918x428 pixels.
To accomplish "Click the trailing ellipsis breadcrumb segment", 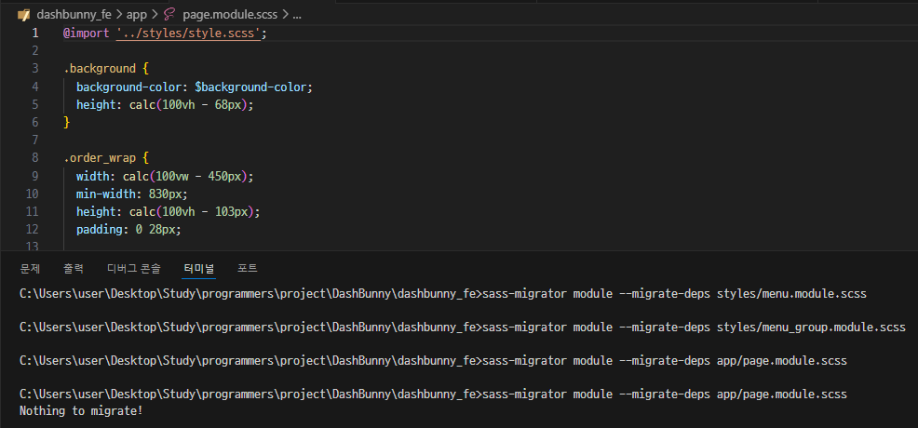I will tap(297, 15).
